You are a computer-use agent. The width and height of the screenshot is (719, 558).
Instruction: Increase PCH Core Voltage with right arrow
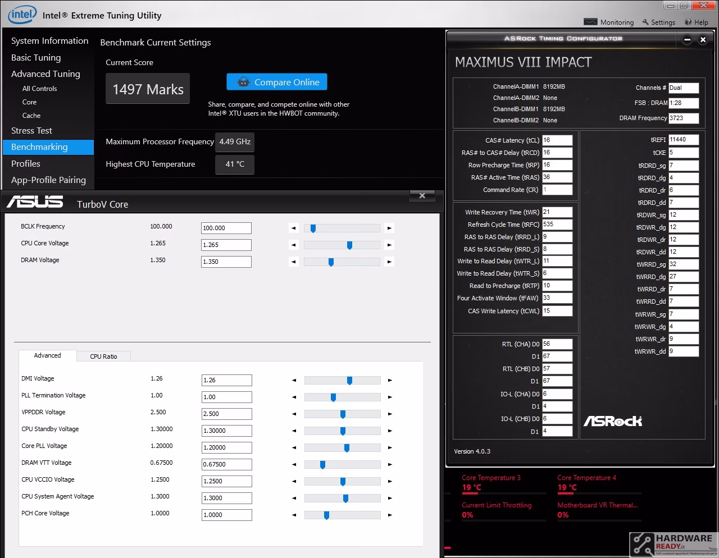tap(390, 515)
